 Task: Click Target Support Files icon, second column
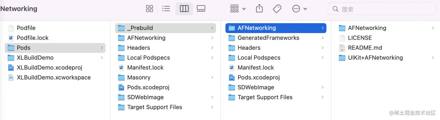click(x=121, y=107)
